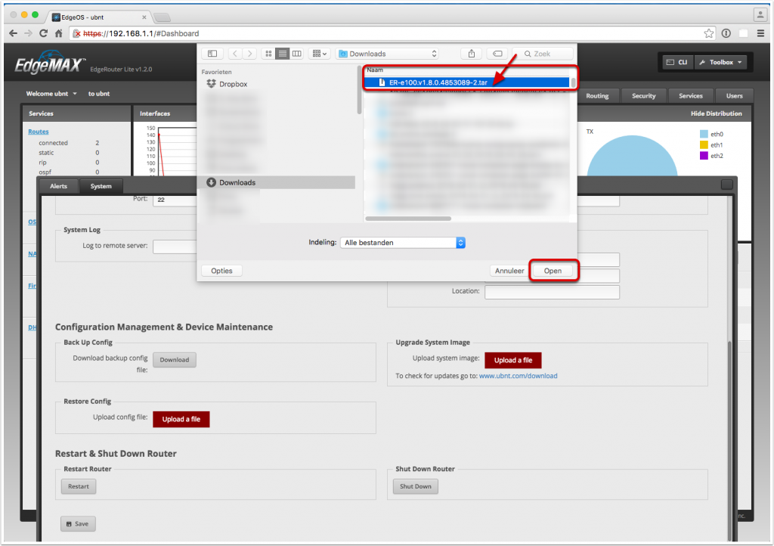
Task: Expand the Toolbox dropdown menu
Action: [720, 62]
